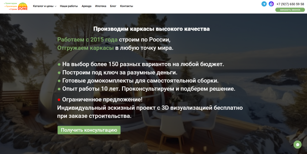Screen dimensions: 307x154
Task: Click the Производим каркасы высокого качества heading
Action: click(x=151, y=29)
